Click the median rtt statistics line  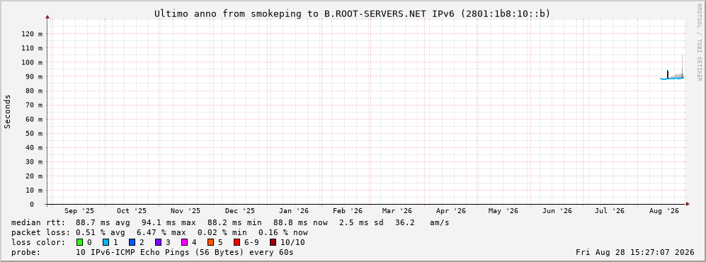click(x=230, y=222)
